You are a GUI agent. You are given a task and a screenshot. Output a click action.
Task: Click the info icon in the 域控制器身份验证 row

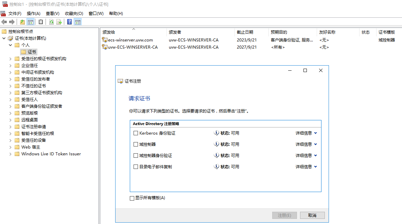coord(216,155)
